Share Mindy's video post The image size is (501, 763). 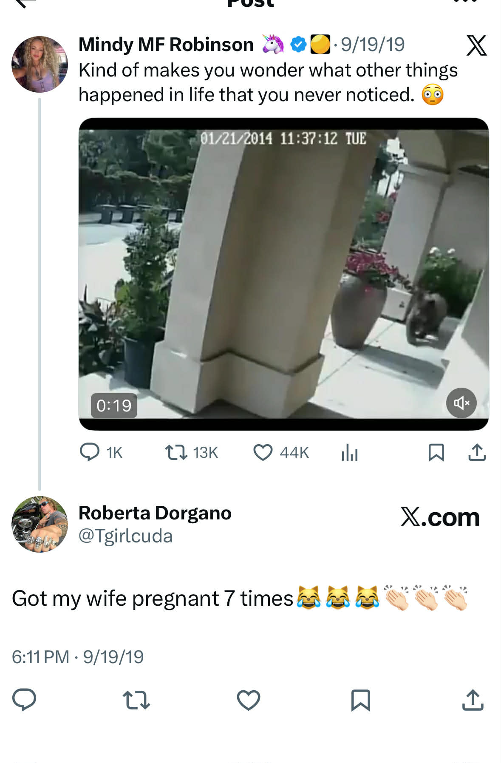click(477, 452)
